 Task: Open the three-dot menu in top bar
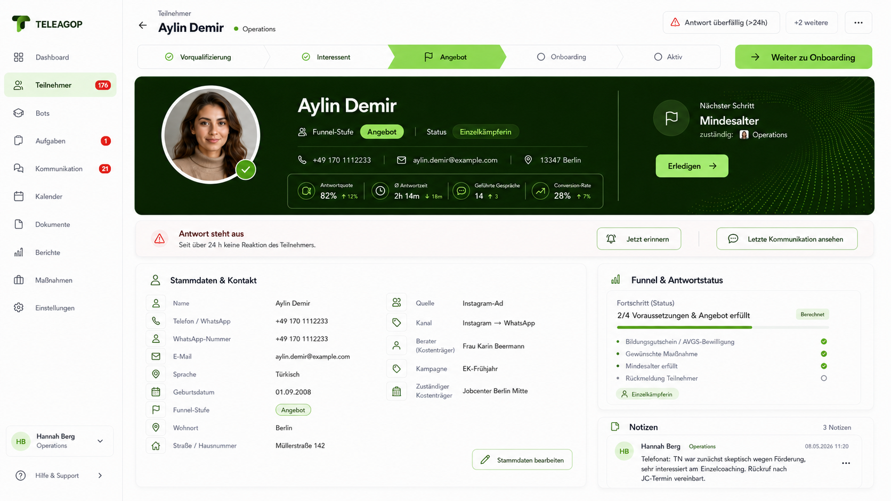point(858,22)
